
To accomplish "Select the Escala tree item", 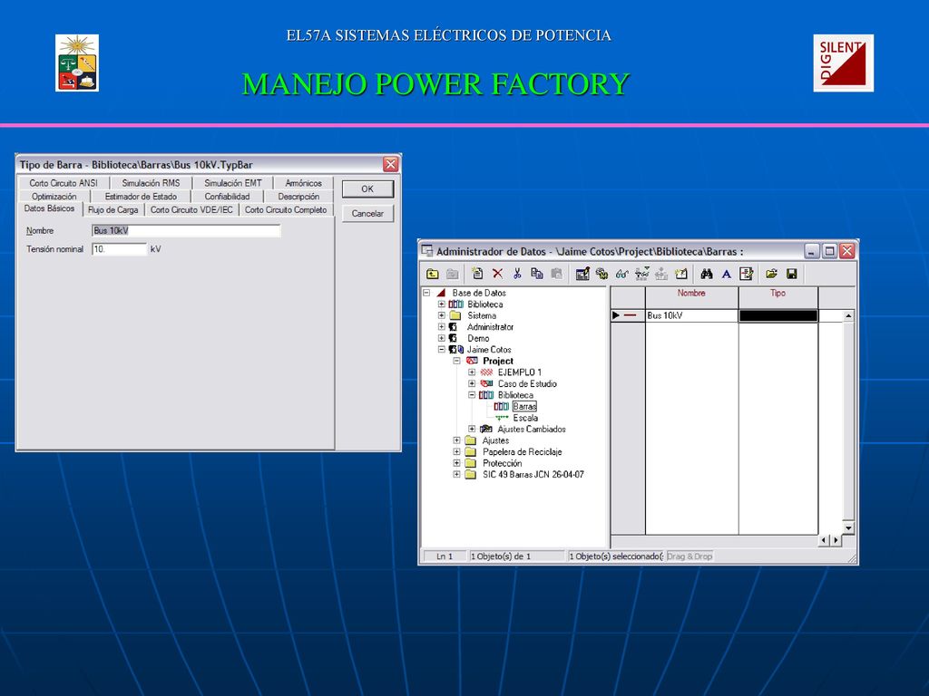I will [525, 418].
